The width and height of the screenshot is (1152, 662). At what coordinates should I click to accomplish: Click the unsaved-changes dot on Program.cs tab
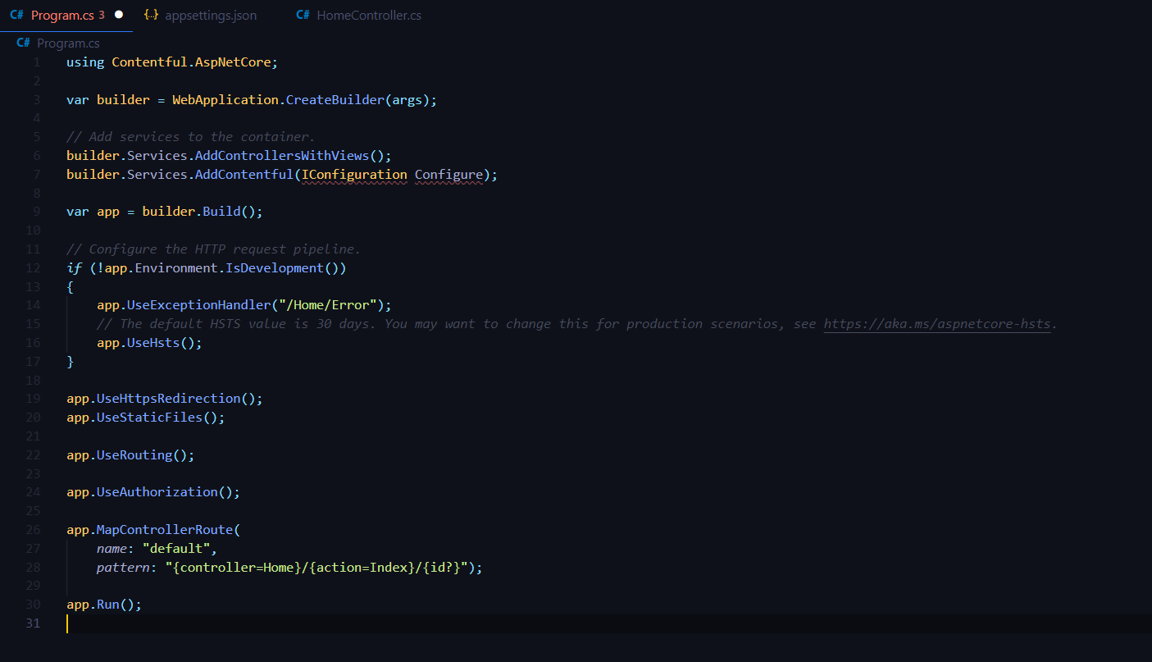(119, 16)
